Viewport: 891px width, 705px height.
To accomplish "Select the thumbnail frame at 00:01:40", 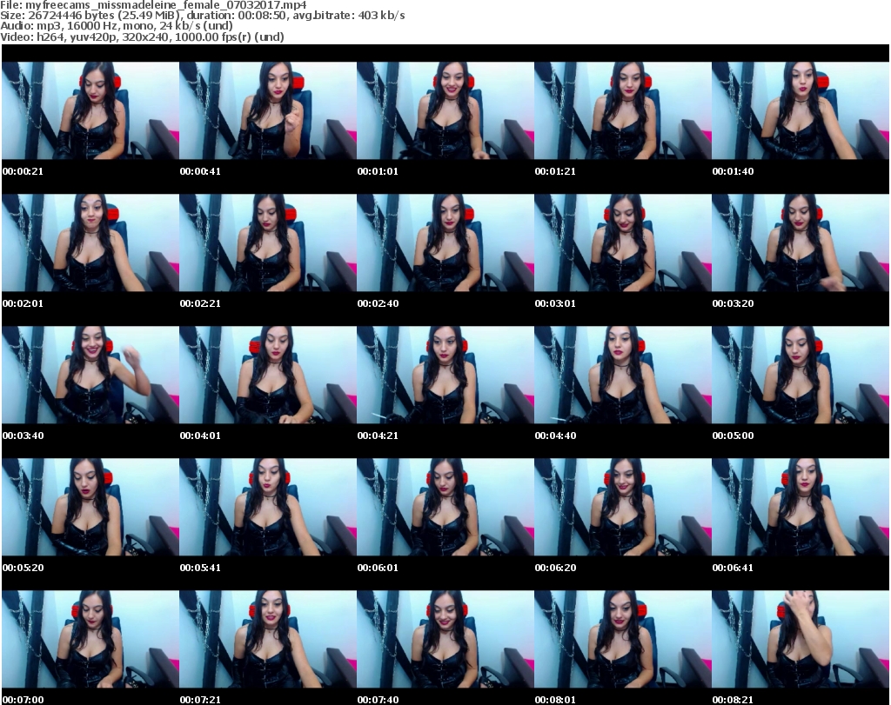I will pos(801,110).
